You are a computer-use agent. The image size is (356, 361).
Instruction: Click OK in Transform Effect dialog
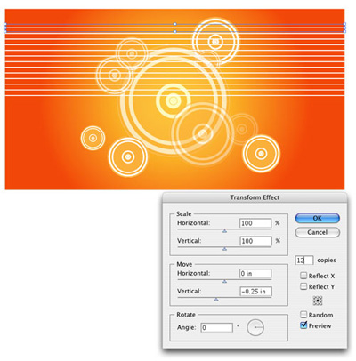pyautogui.click(x=317, y=218)
